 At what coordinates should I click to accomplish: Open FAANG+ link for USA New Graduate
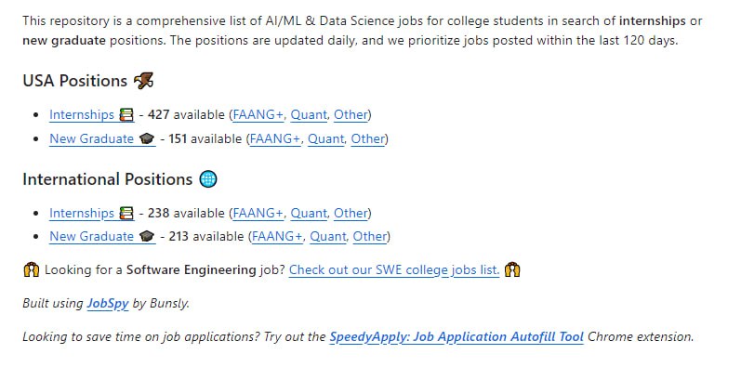pyautogui.click(x=275, y=138)
